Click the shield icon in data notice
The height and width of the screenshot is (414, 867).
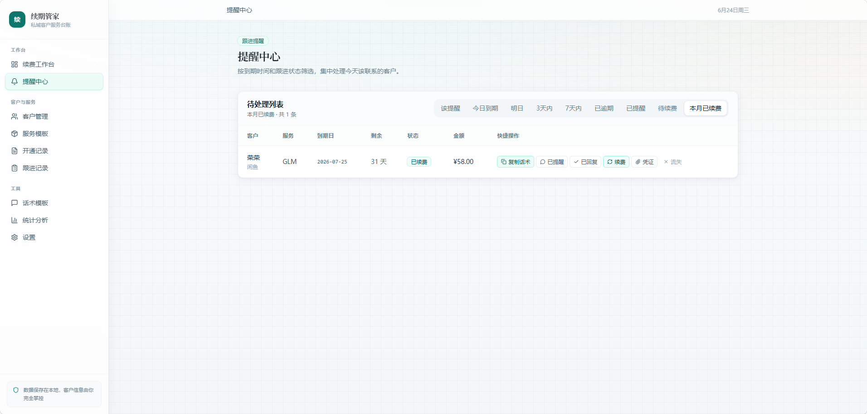(16, 390)
